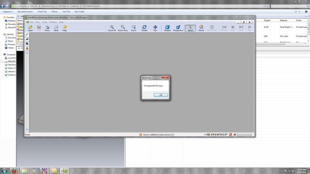The height and width of the screenshot is (174, 310).
Task: Select the Rotate tool
Action: point(144,28)
